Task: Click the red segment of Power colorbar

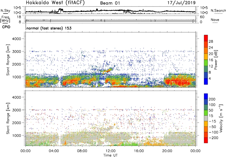Action: coord(206,38)
